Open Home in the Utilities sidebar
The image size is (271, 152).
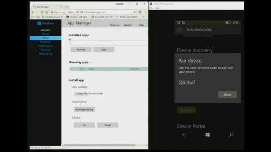pos(45,34)
